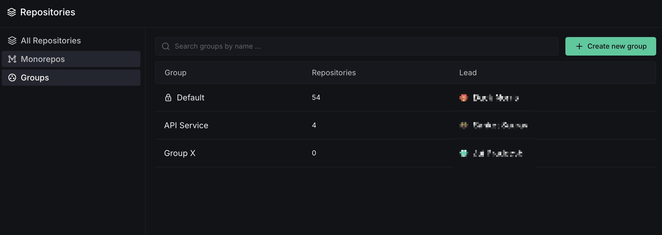662x235 pixels.
Task: Switch to the Monorepos view
Action: (43, 59)
